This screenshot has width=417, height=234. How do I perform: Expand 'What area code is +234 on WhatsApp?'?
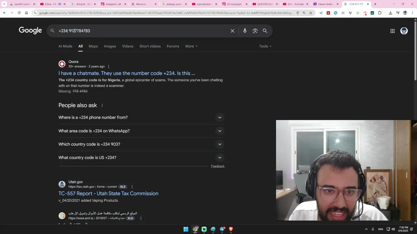[141, 131]
